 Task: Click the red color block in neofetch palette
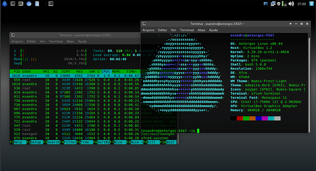pos(240,119)
